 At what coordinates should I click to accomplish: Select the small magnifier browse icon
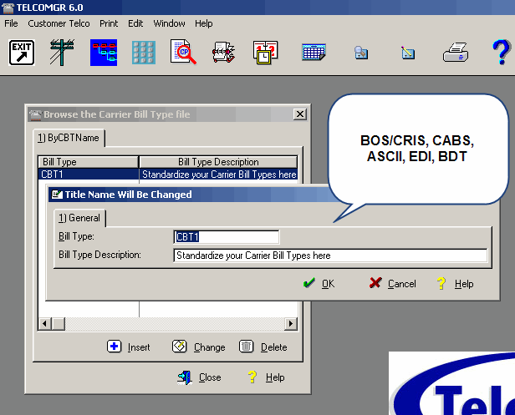tap(361, 53)
